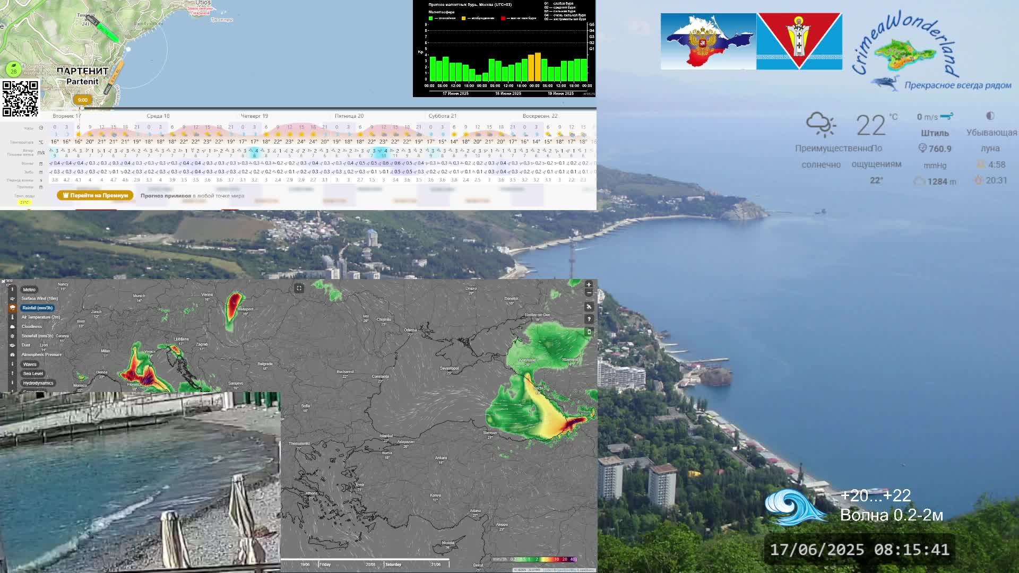Click the QR code image
1019x573 pixels.
point(20,98)
